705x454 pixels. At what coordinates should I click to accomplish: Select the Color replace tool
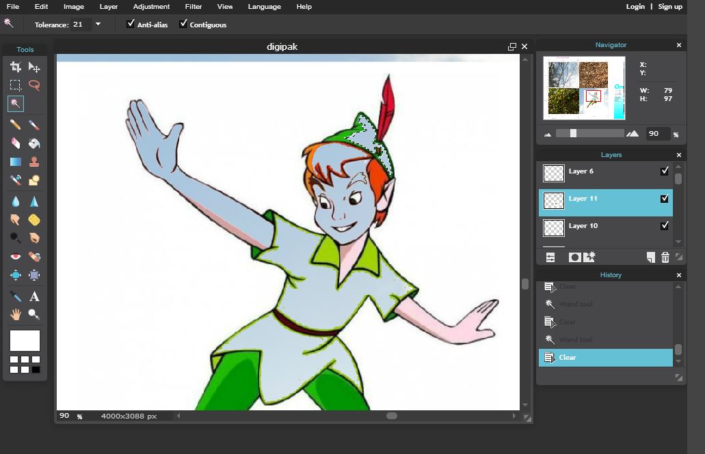[16, 180]
